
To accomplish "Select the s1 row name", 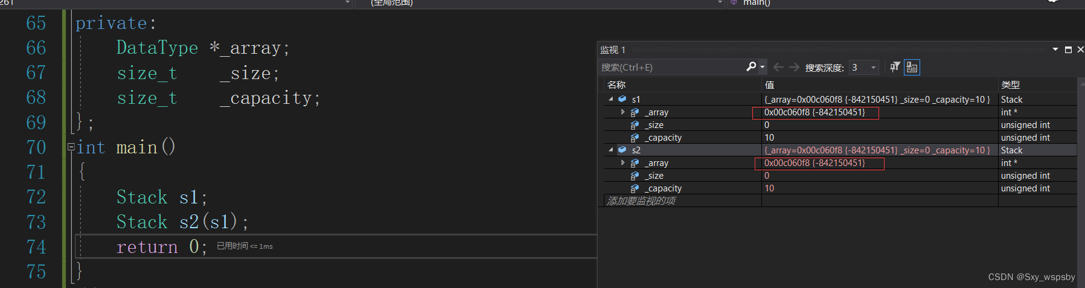I will pos(636,100).
